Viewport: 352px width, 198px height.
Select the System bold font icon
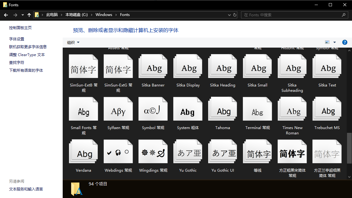(188, 109)
